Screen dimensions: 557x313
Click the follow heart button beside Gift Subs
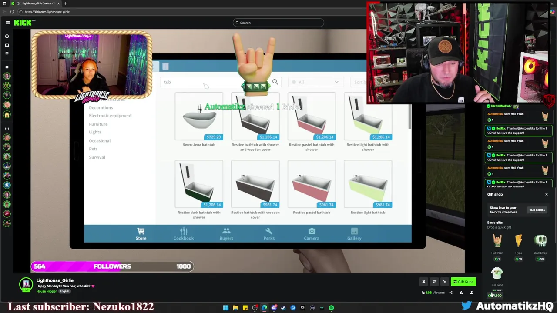point(434,282)
